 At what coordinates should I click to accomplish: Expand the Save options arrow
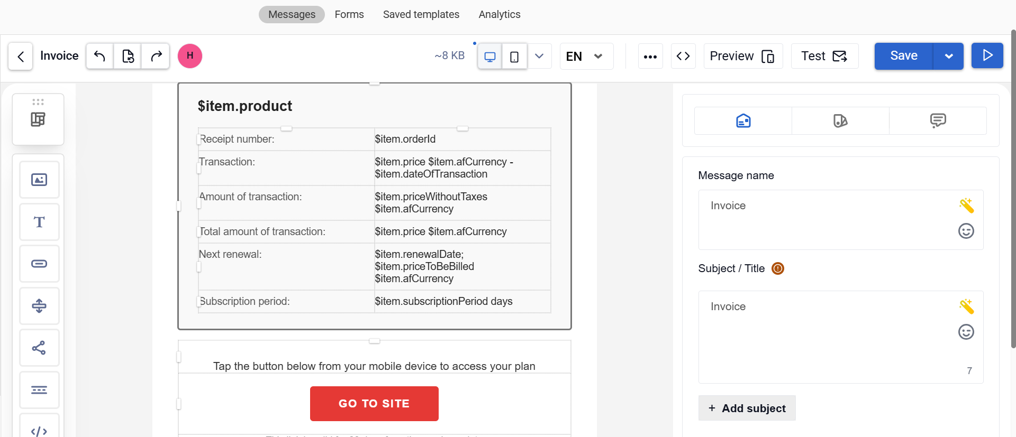(x=948, y=56)
